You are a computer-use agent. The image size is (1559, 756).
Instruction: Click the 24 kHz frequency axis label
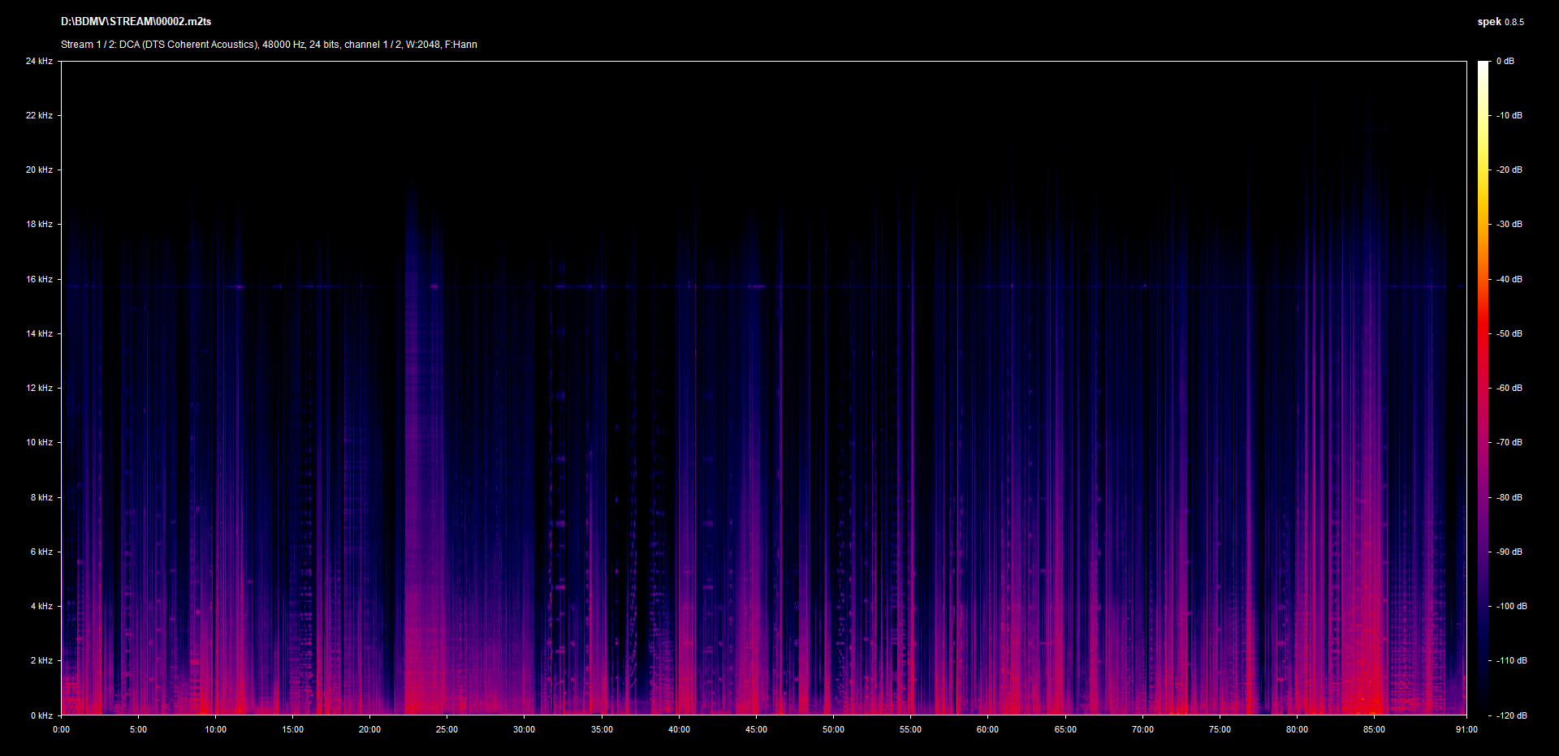(39, 61)
